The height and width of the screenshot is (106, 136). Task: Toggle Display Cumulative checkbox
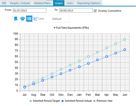(95, 11)
